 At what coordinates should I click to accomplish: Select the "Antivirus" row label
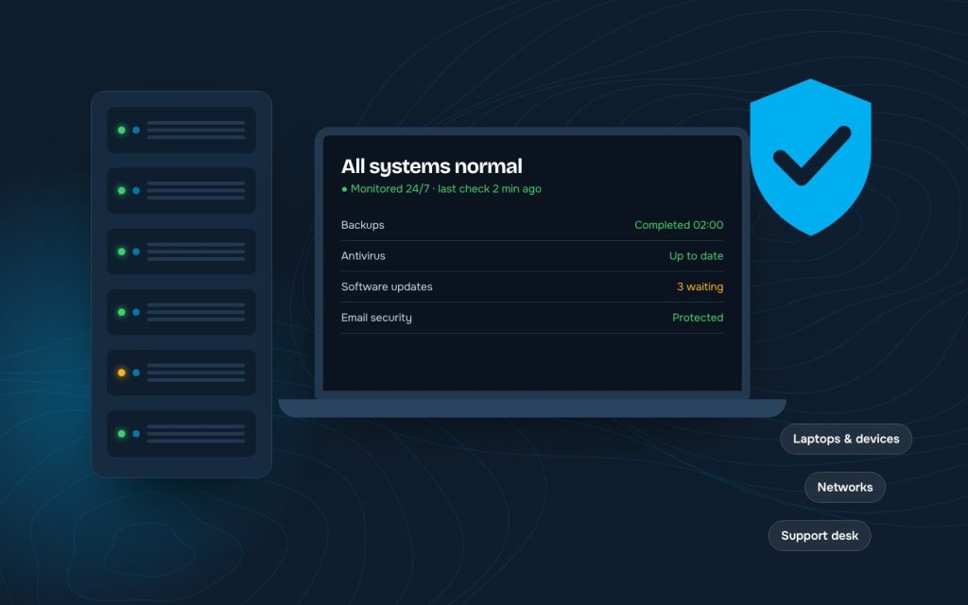tap(363, 255)
